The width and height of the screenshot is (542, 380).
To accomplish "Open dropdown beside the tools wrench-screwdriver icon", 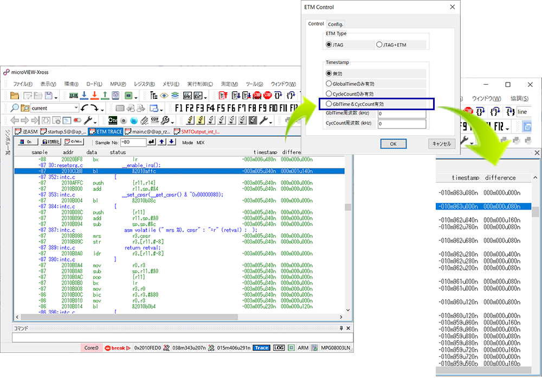I will coord(172,122).
